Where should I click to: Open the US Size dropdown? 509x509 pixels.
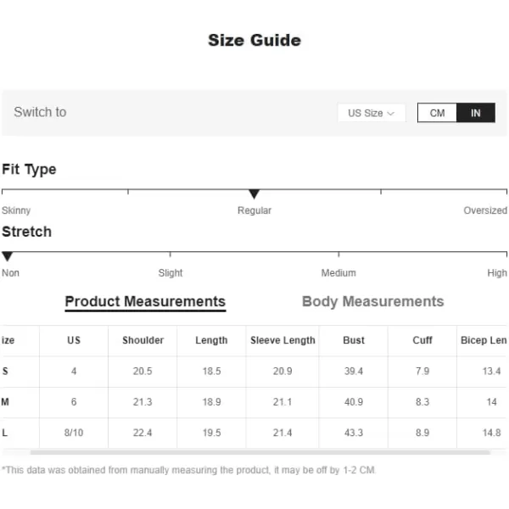pos(372,113)
